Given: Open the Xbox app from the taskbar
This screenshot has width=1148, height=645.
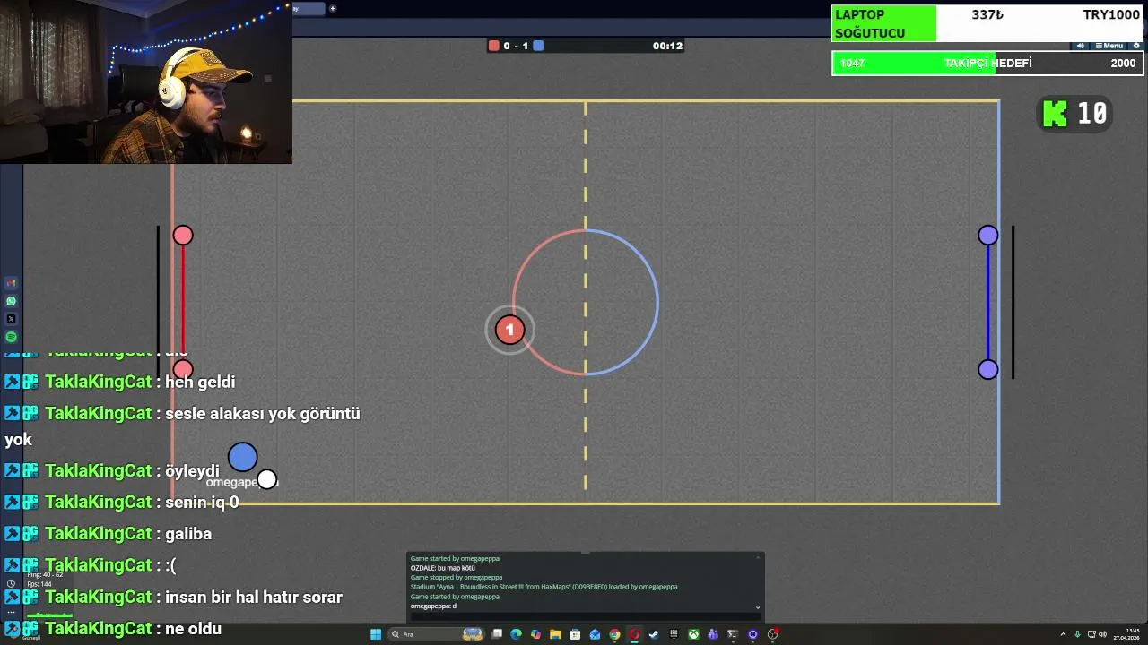Looking at the screenshot, I should pos(693,634).
